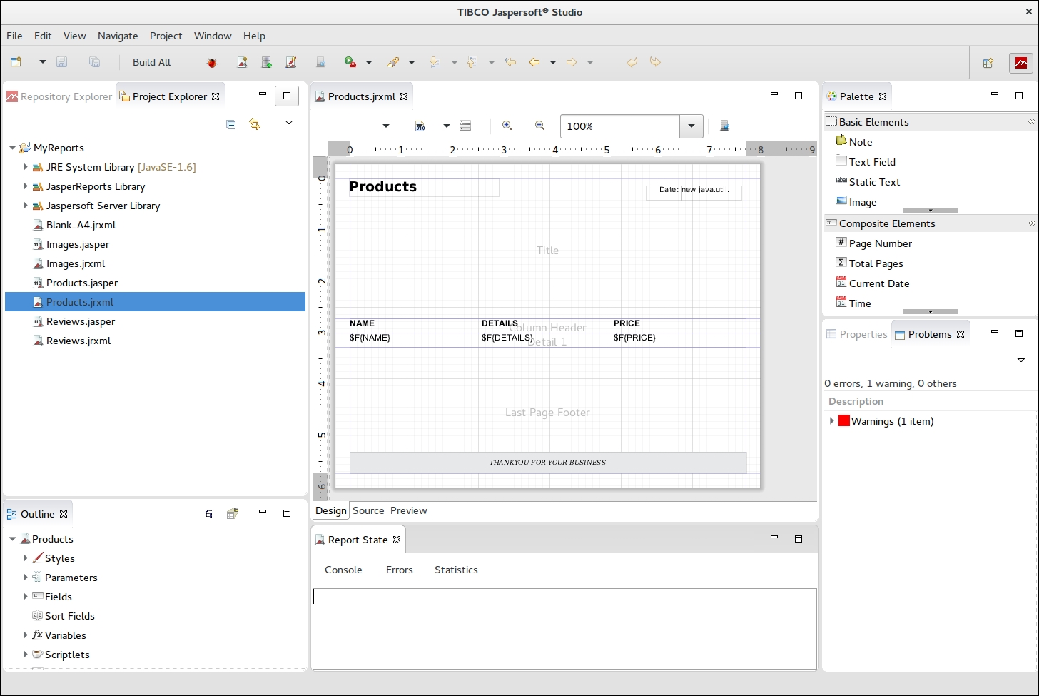The width and height of the screenshot is (1039, 696).
Task: Open the Errors tab in Report State
Action: click(x=400, y=570)
